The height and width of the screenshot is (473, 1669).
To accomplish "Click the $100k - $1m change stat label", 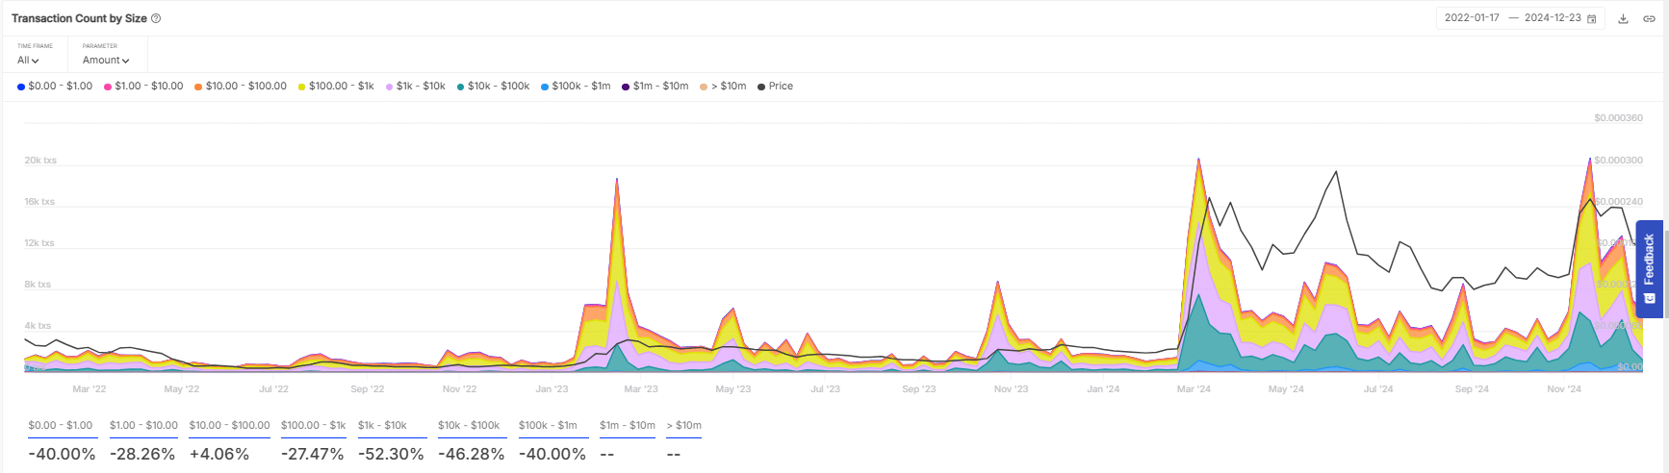I will (x=548, y=425).
